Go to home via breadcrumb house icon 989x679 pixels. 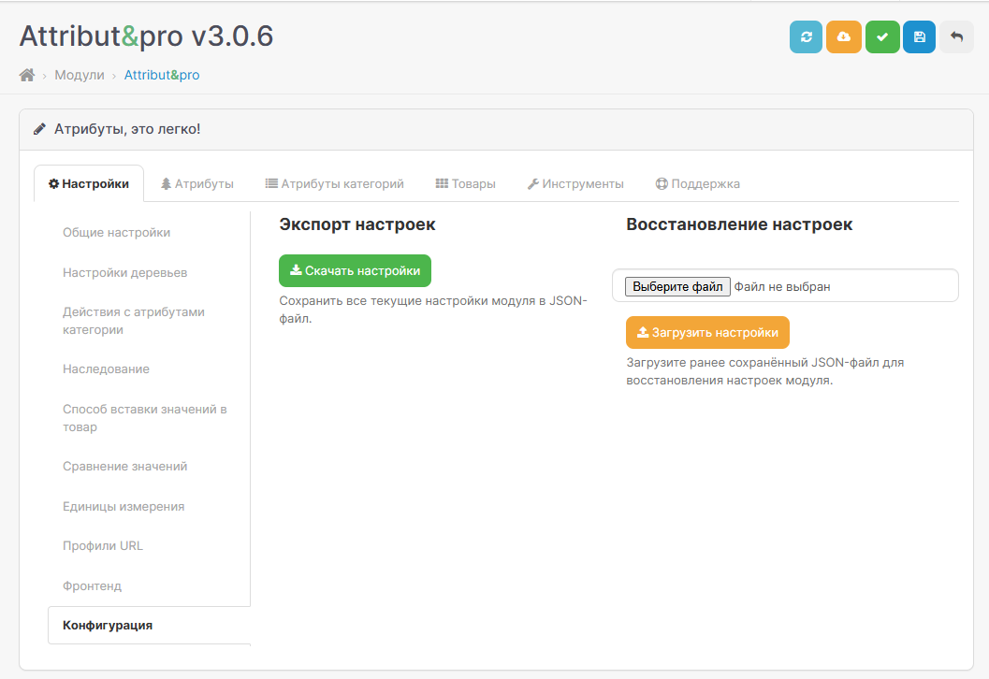(27, 75)
